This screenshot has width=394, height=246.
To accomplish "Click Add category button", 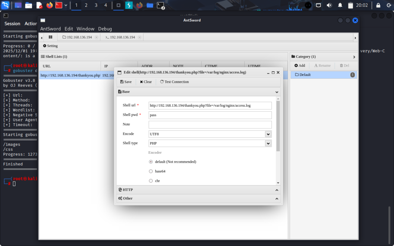I will click(x=300, y=66).
